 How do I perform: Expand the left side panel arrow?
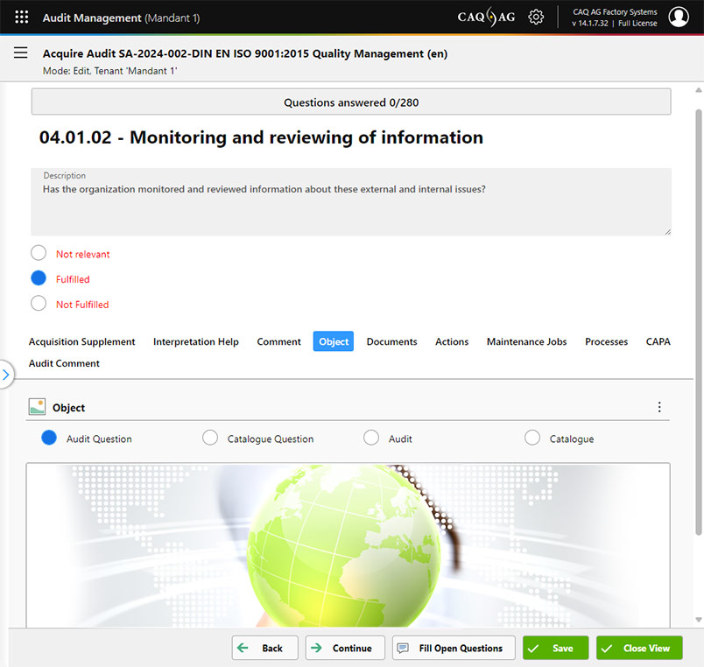point(6,376)
